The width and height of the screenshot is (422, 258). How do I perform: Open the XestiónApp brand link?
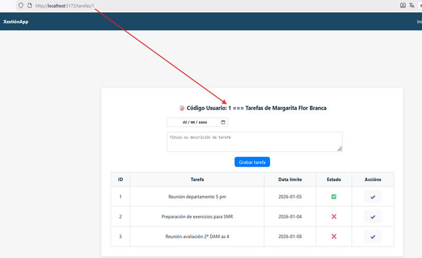pos(16,22)
